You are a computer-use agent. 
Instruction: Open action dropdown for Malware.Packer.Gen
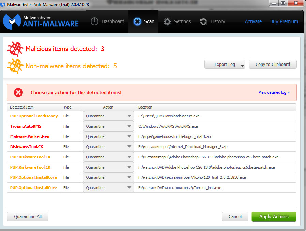(x=108, y=136)
